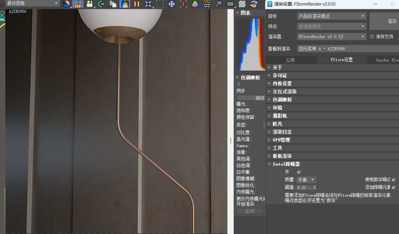Viewport: 399px width, 234px height.
Task: Click the save image floppy disk icon
Action: click(x=89, y=4)
